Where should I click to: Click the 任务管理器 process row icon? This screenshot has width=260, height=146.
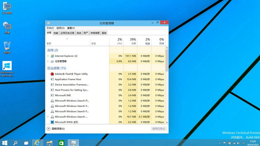pos(52,61)
